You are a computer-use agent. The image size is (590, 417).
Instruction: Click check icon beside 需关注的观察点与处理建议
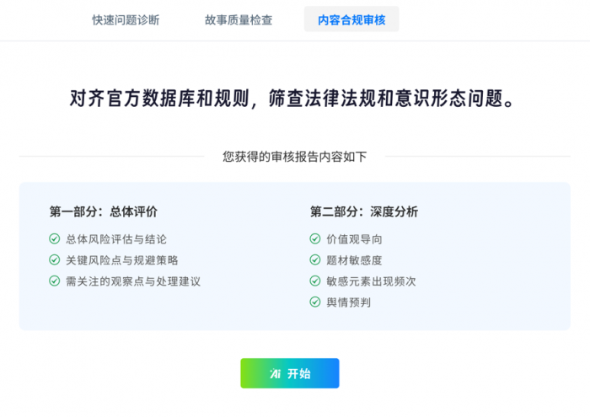pos(55,281)
